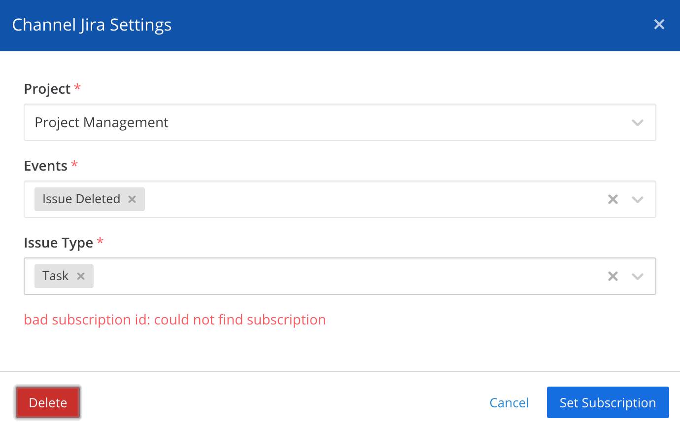Remove the Task issue type chip
This screenshot has width=680, height=430.
click(x=81, y=276)
